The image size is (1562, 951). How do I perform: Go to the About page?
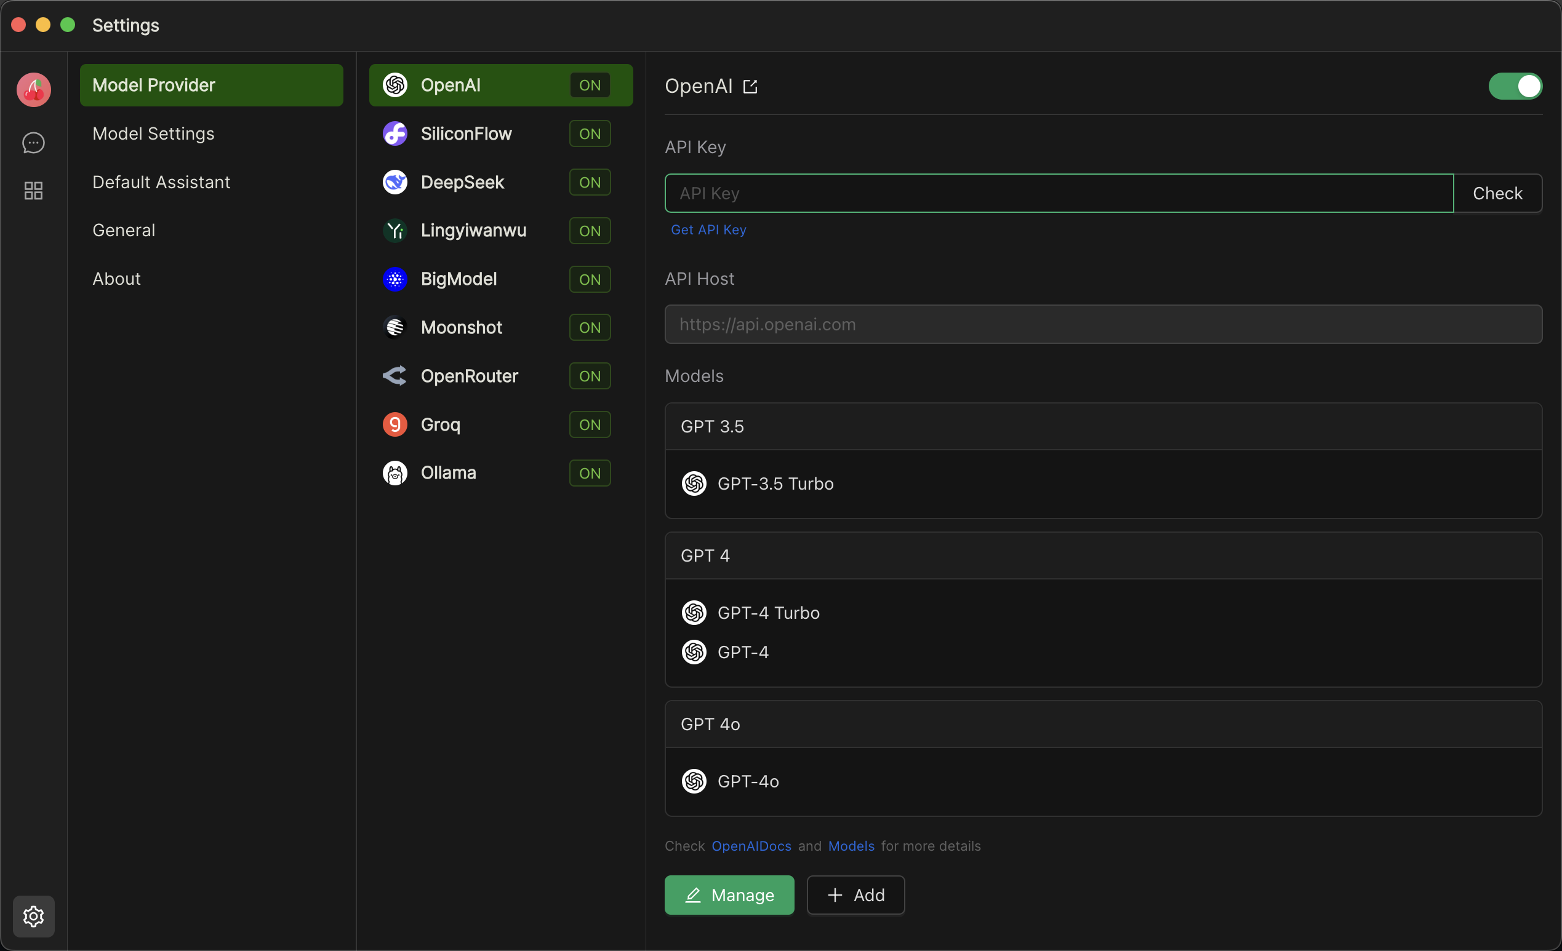(117, 279)
